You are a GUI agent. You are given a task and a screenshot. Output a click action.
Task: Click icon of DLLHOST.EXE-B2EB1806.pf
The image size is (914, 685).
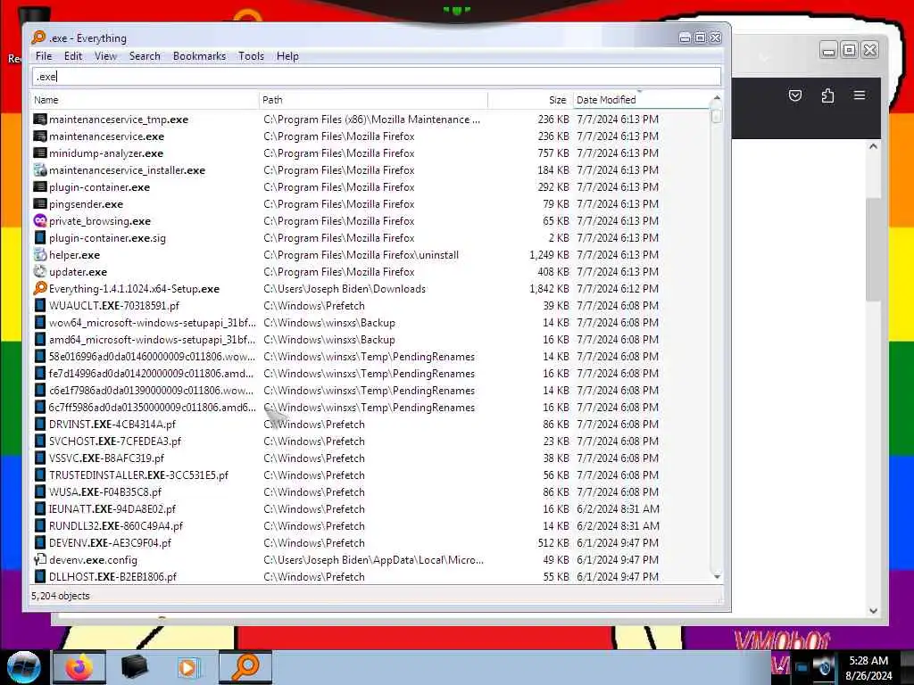[39, 577]
